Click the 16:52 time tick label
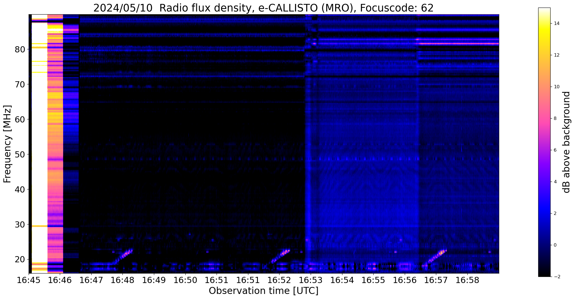 point(279,280)
